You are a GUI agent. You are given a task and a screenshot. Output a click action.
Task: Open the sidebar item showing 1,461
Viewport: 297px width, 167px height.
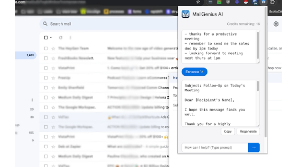(26, 55)
